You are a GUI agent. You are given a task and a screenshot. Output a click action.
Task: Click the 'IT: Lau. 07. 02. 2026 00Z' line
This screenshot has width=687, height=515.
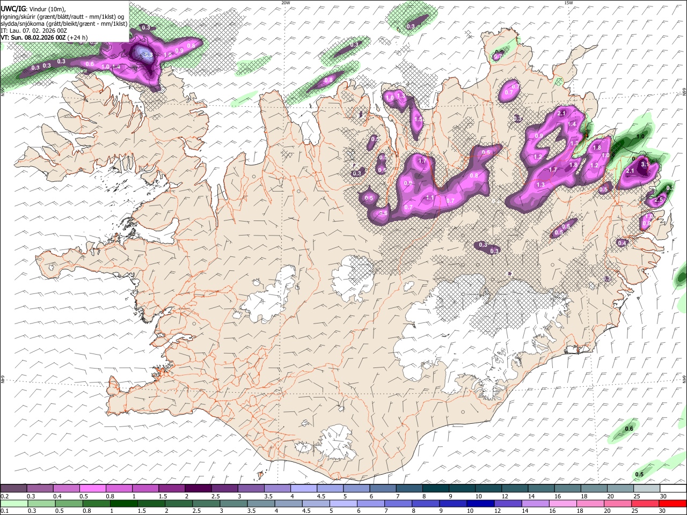pyautogui.click(x=34, y=31)
